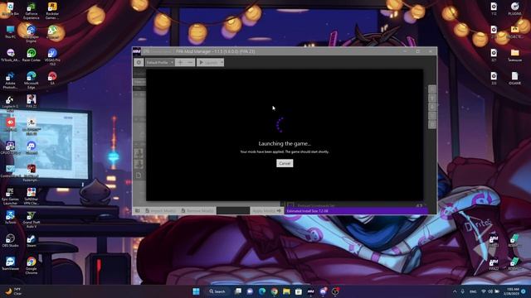Open SoftEther VPN Client desktop icon
The height and width of the screenshot is (298, 531).
(x=32, y=196)
